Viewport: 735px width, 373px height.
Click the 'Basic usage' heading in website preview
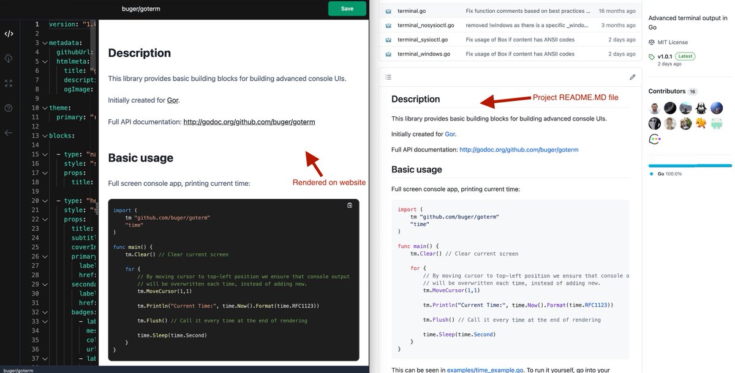tap(140, 158)
